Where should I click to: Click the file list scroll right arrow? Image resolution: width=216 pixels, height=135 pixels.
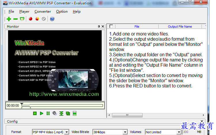pos(203,115)
